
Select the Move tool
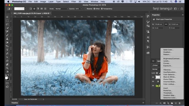(7, 17)
